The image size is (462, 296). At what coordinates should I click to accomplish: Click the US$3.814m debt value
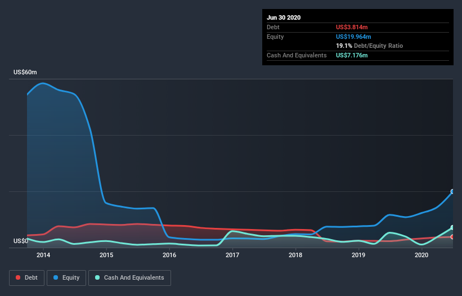coord(352,27)
